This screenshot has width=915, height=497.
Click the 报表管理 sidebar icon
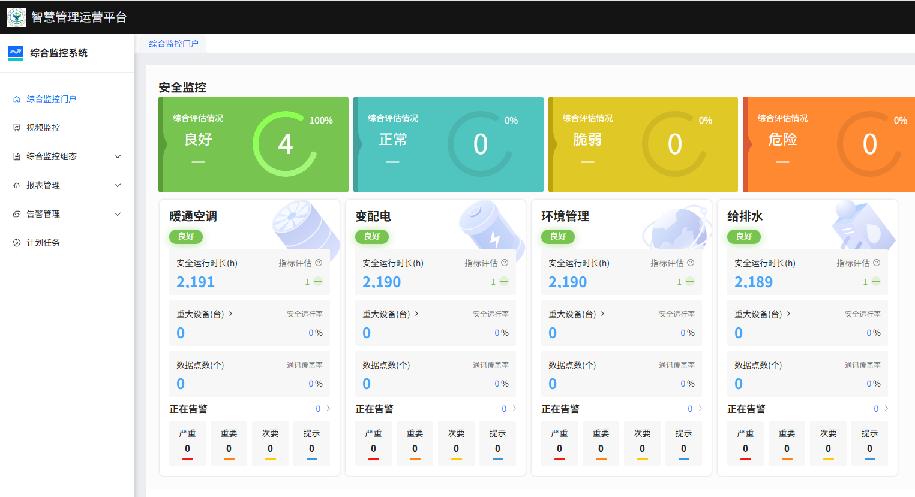(x=17, y=185)
